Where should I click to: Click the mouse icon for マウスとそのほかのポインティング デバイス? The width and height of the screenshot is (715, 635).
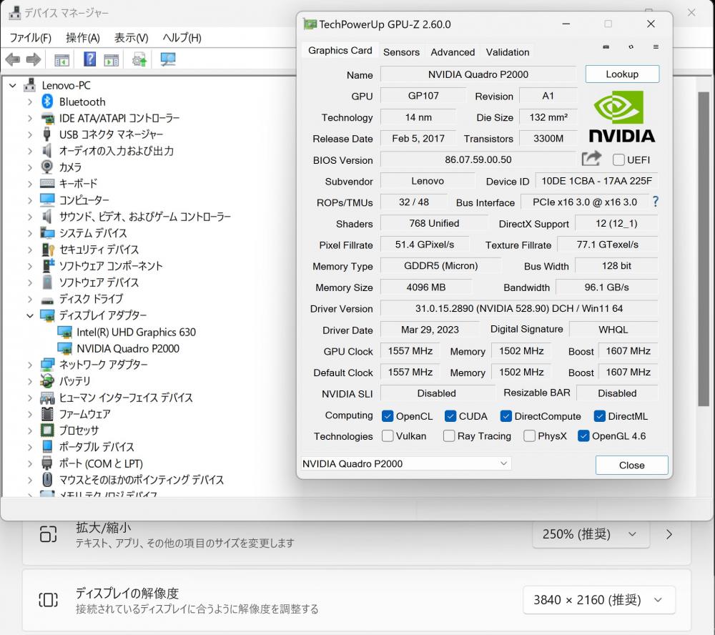[47, 479]
